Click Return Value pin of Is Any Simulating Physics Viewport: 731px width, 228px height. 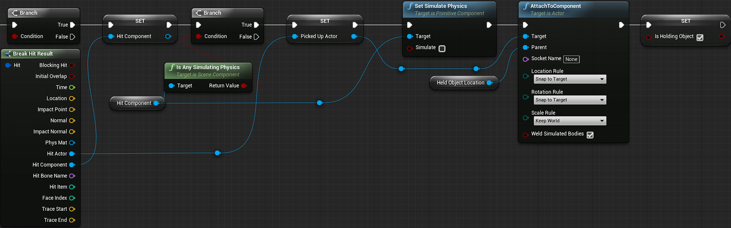(x=244, y=85)
